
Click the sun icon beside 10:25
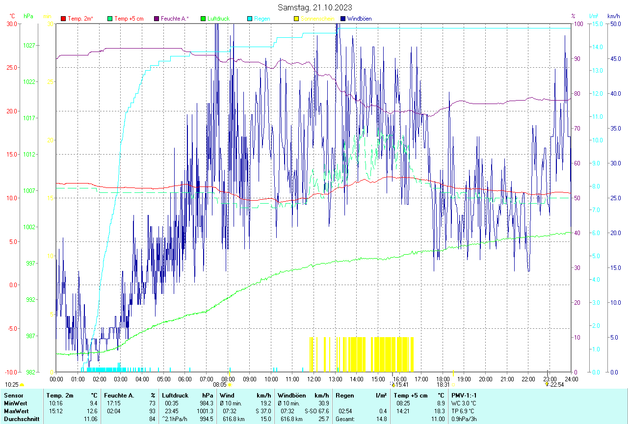tap(22, 385)
